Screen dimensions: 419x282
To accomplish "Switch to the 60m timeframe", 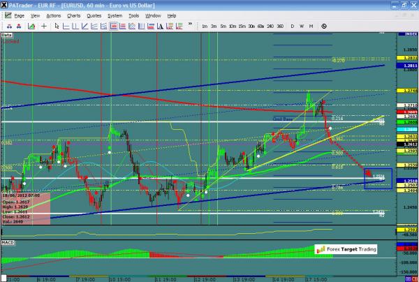I will [260, 26].
